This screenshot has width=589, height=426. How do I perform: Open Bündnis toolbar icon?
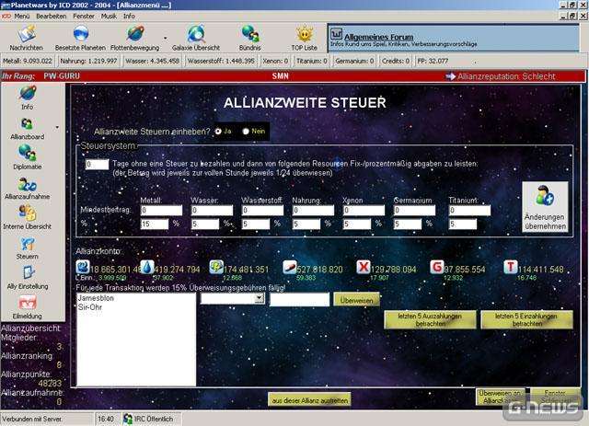(249, 34)
